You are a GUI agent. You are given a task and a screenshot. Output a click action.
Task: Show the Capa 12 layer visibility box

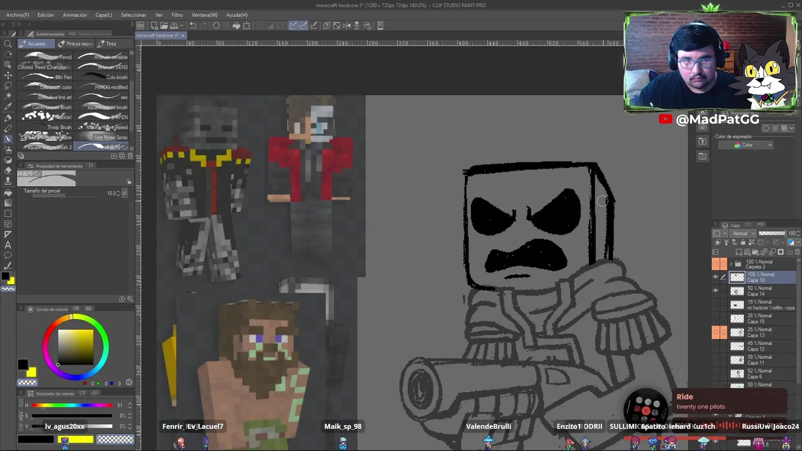(x=716, y=346)
